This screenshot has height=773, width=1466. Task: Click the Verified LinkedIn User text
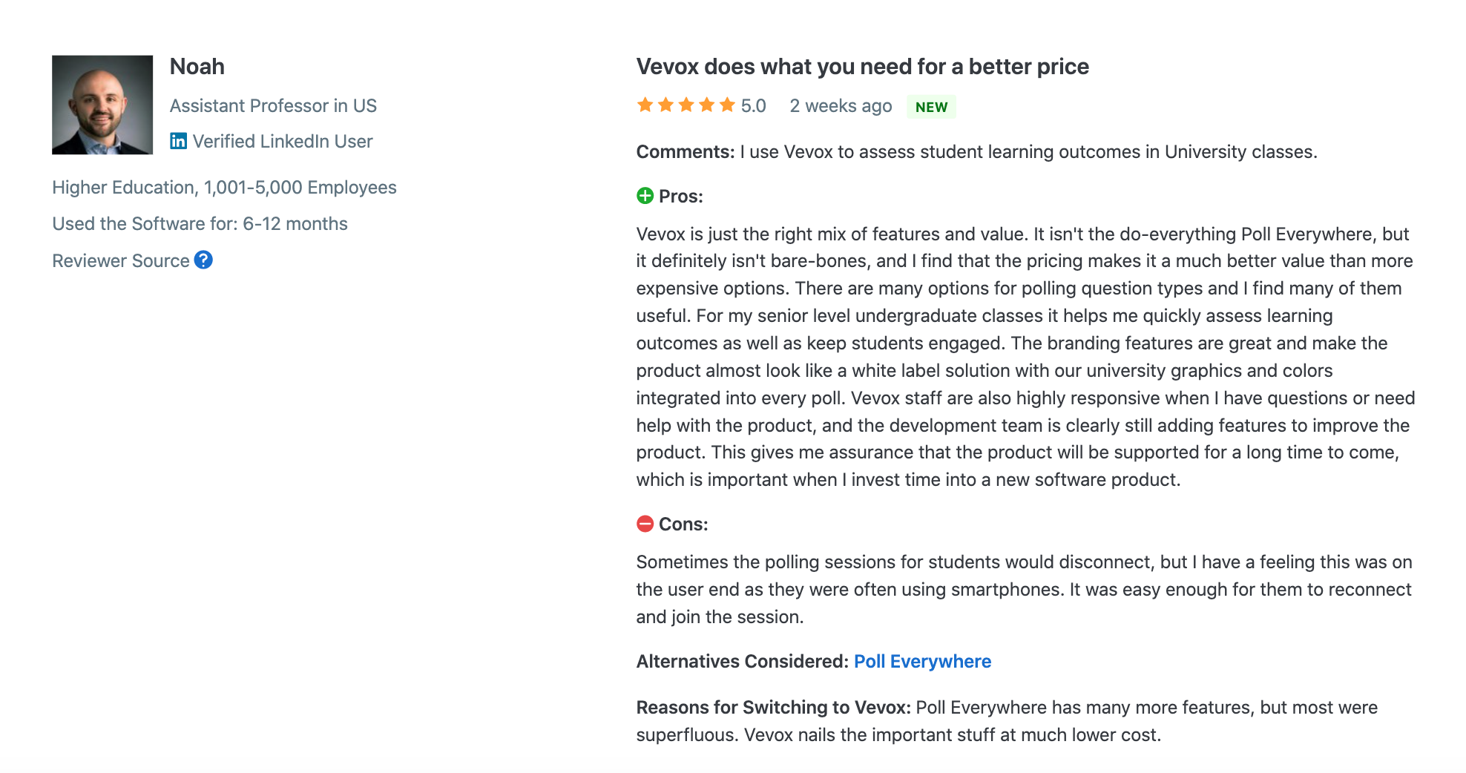(x=283, y=141)
